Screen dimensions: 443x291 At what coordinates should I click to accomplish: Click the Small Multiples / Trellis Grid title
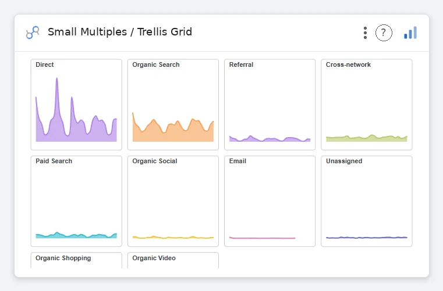(120, 32)
